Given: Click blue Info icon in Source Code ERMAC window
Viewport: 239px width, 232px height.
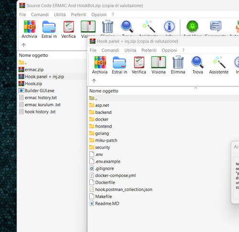Looking at the screenshot, I should click(x=169, y=26).
